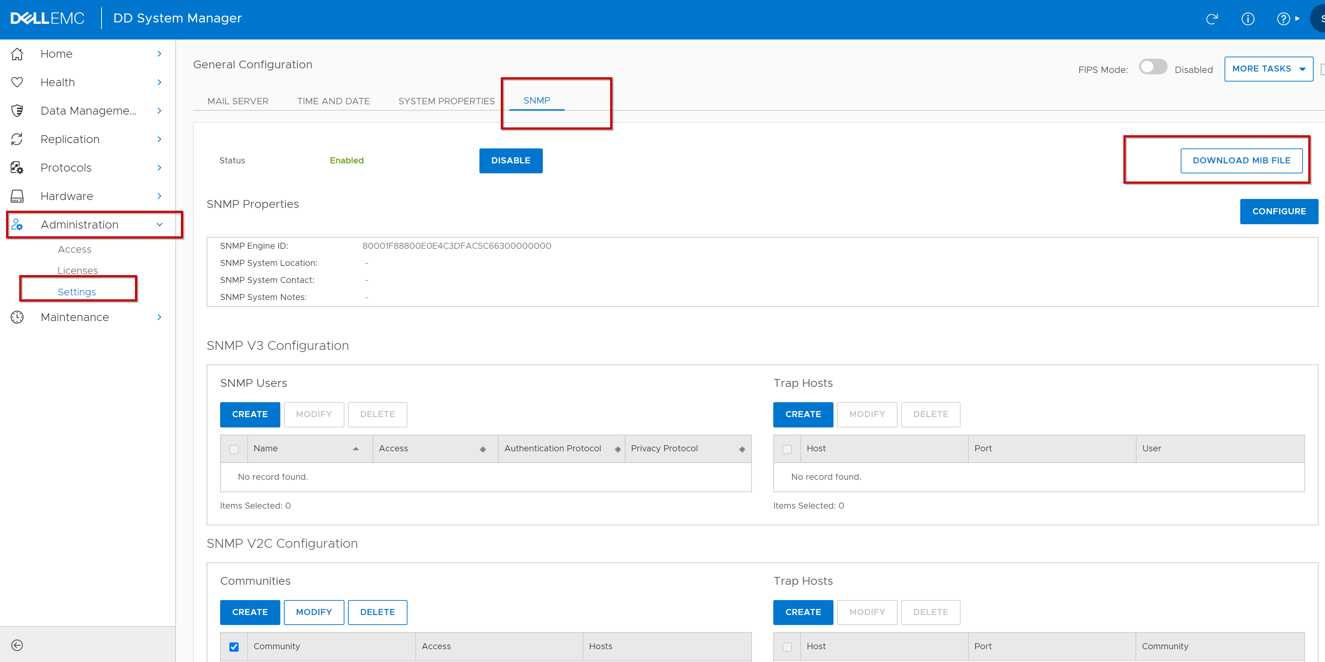
Task: Click DOWNLOAD MIB FILE button
Action: 1242,161
